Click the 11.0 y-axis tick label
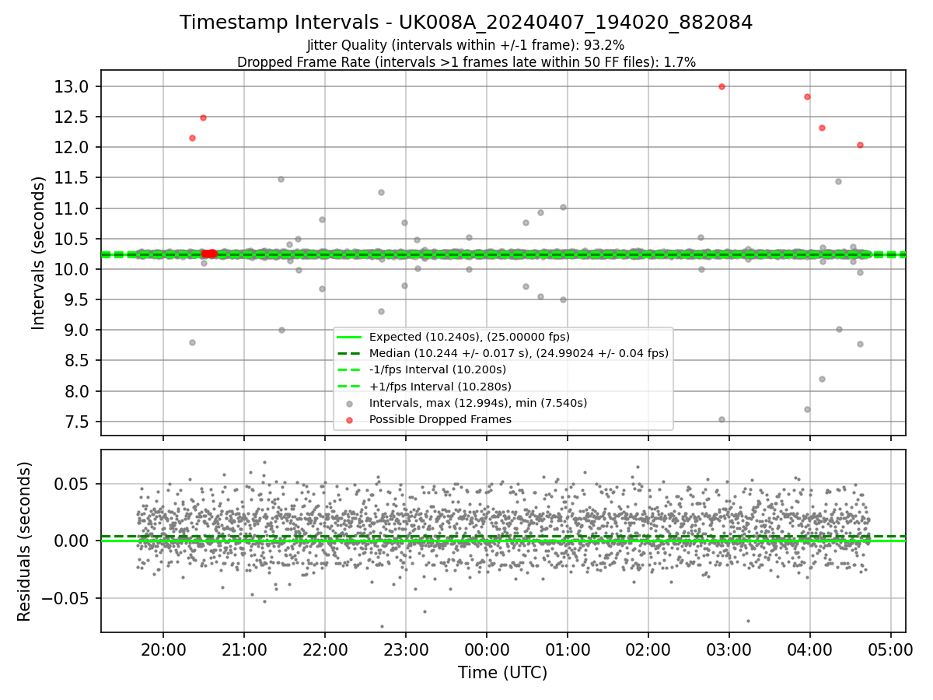 pyautogui.click(x=73, y=208)
